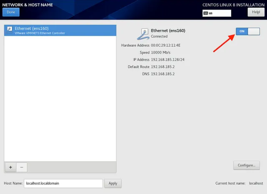The height and width of the screenshot is (194, 267).
Task: Click the keyboard layout icon
Action: click(206, 13)
